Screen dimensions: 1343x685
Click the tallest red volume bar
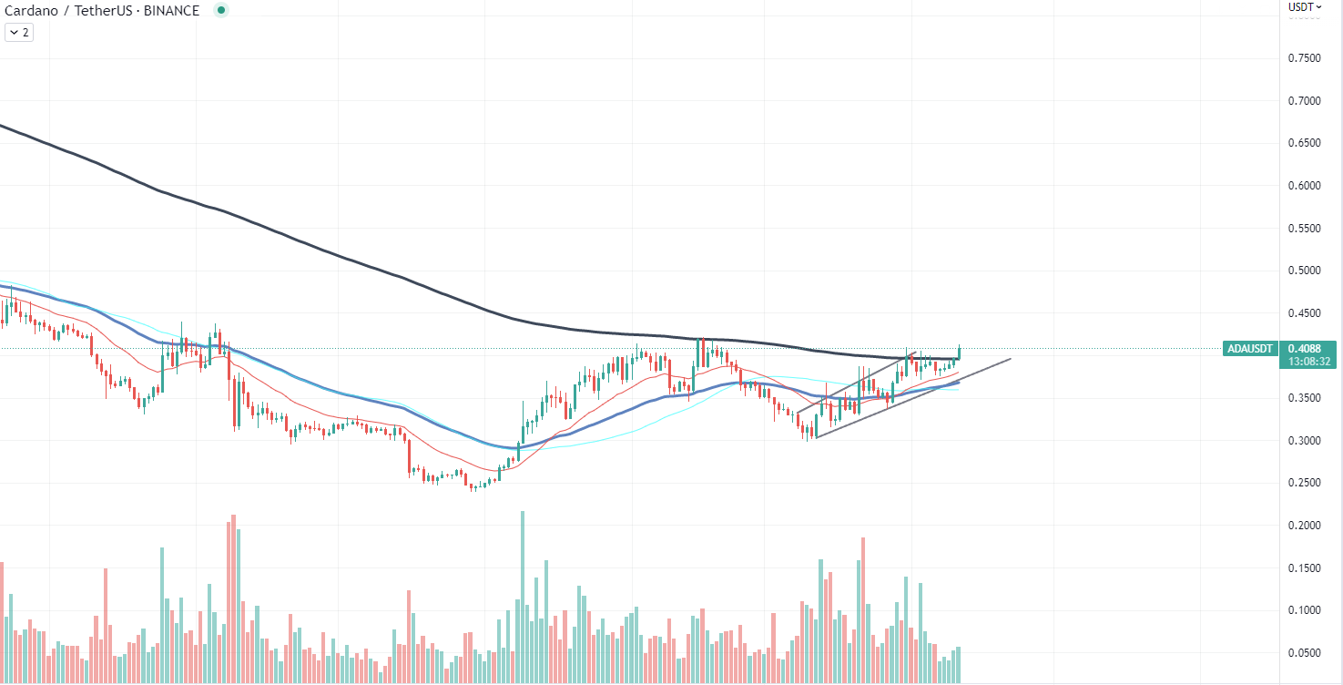coord(234,598)
